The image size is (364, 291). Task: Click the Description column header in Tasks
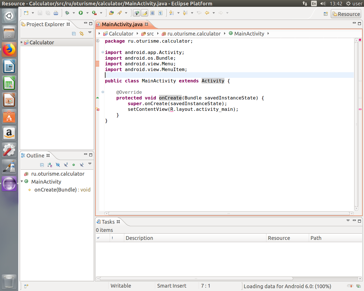(195, 238)
